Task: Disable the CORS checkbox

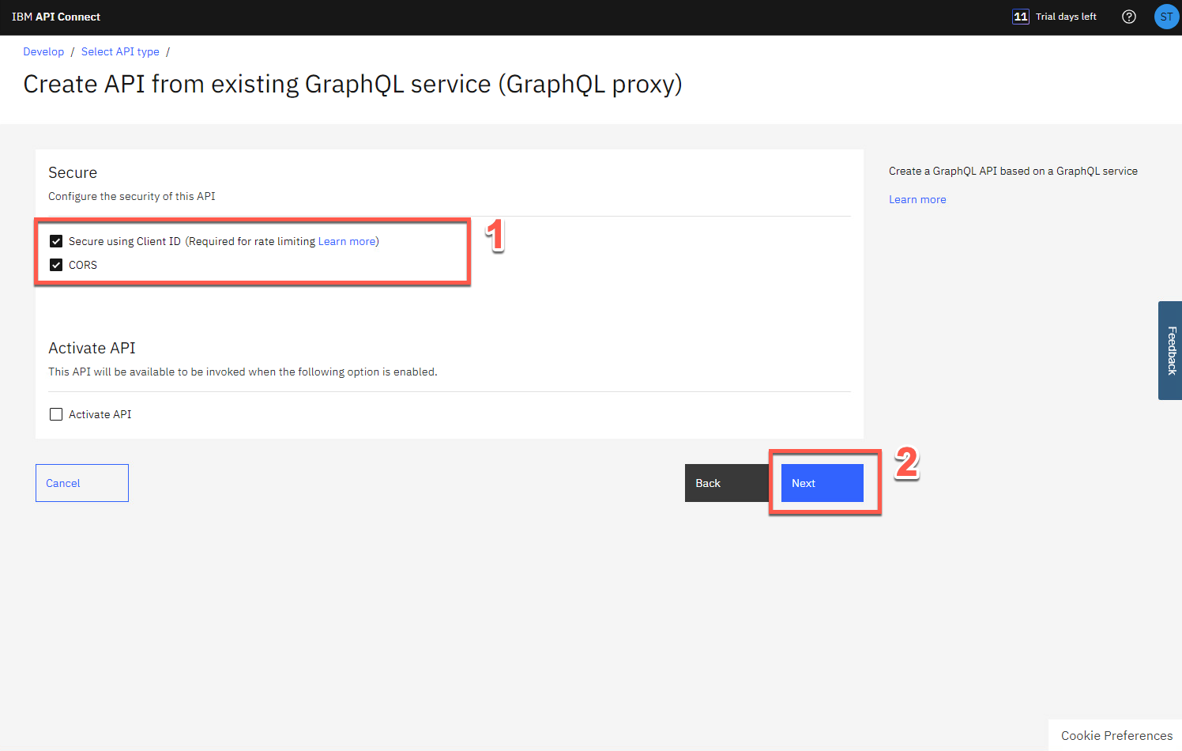Action: pos(56,265)
